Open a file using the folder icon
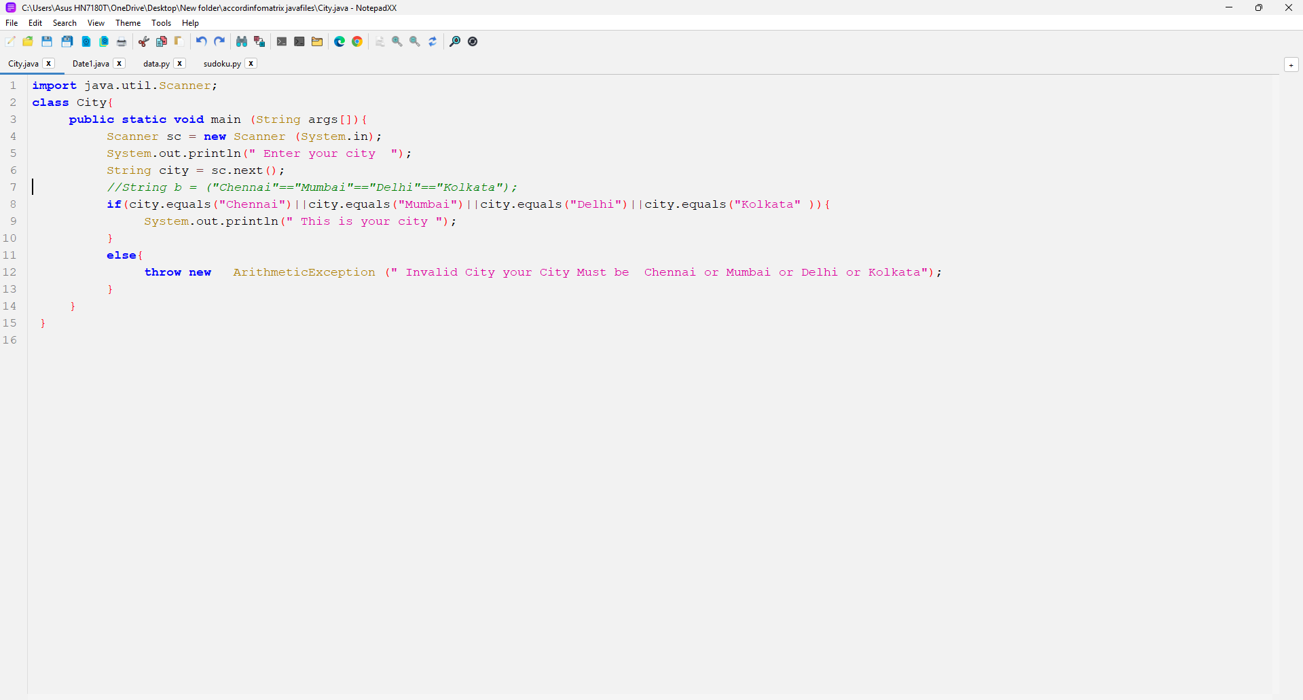Screen dimensions: 1303x700 [28, 41]
